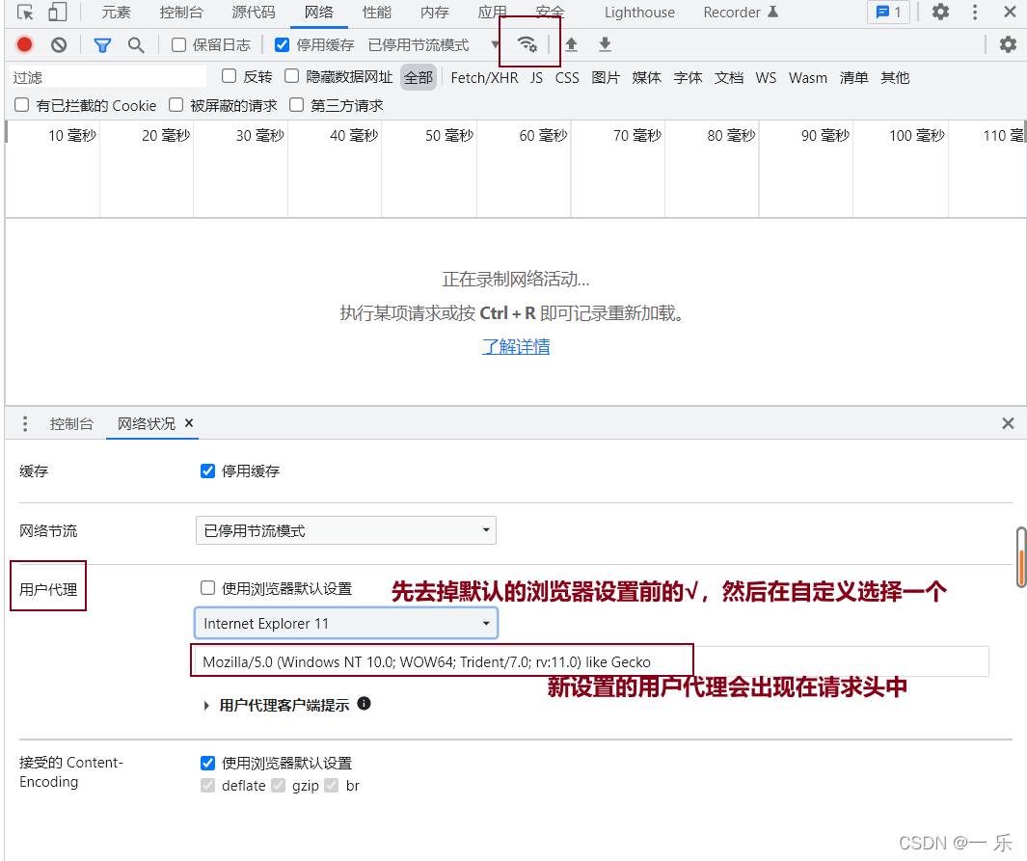Image resolution: width=1027 pixels, height=861 pixels.
Task: Tick the 被屏蔽的请求 checkbox
Action: pyautogui.click(x=176, y=105)
